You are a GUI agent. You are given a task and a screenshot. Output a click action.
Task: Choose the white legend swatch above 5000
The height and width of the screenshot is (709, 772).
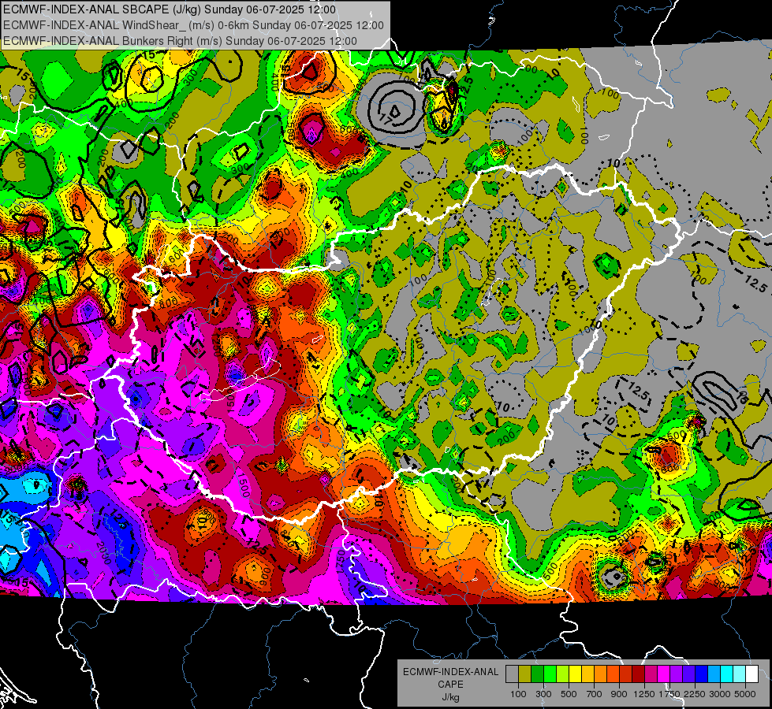(x=751, y=674)
